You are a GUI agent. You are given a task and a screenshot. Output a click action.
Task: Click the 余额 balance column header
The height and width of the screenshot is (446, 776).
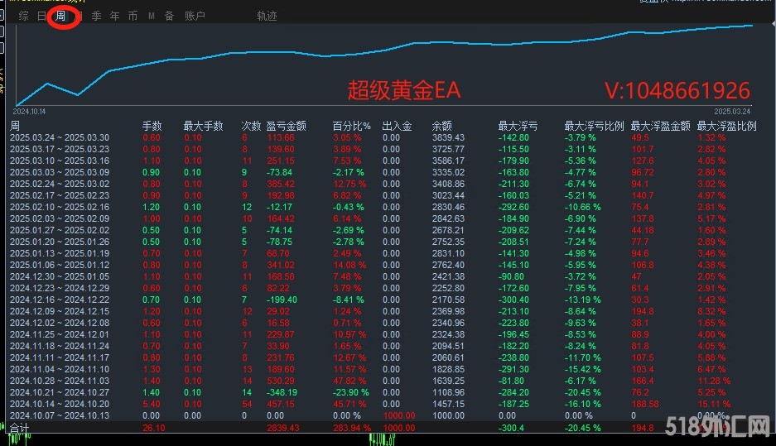tap(442, 127)
